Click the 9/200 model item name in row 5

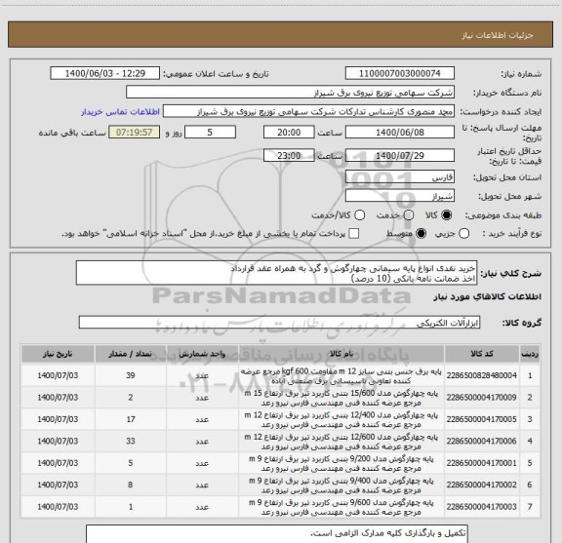341,463
